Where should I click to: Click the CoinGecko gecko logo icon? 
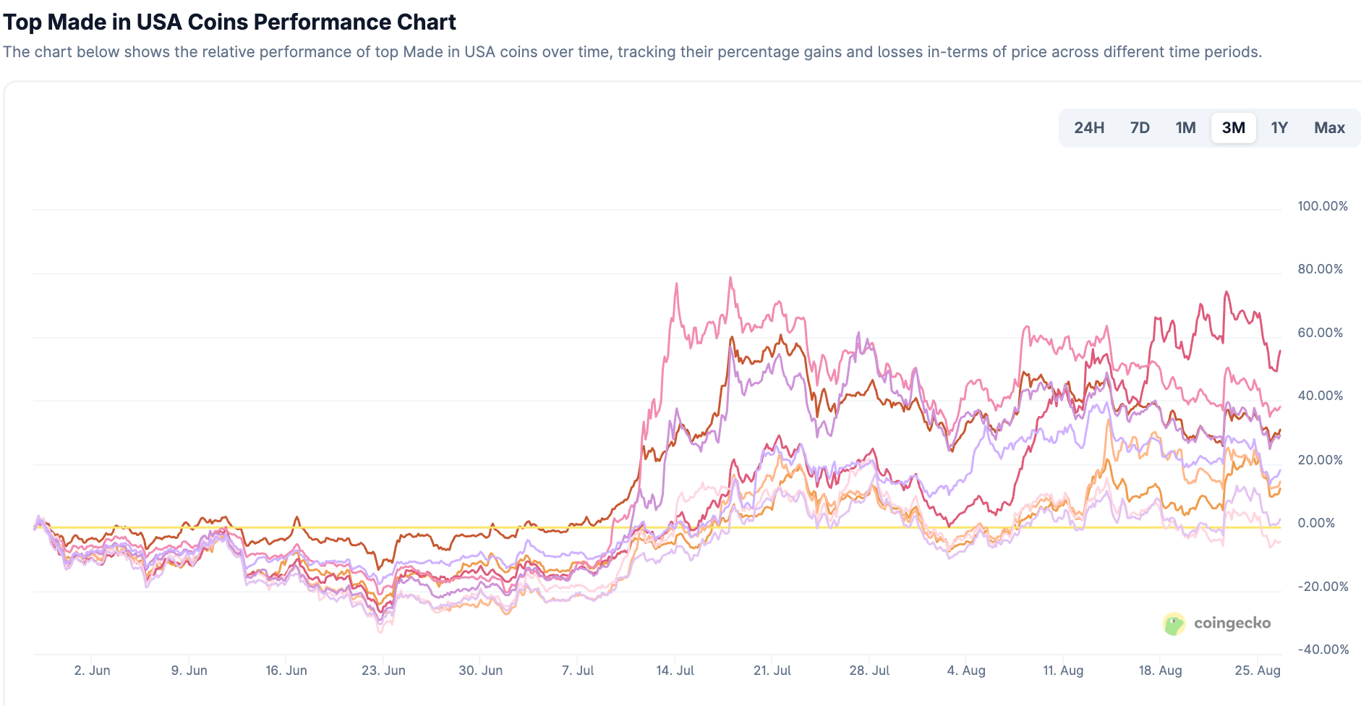tap(1174, 624)
